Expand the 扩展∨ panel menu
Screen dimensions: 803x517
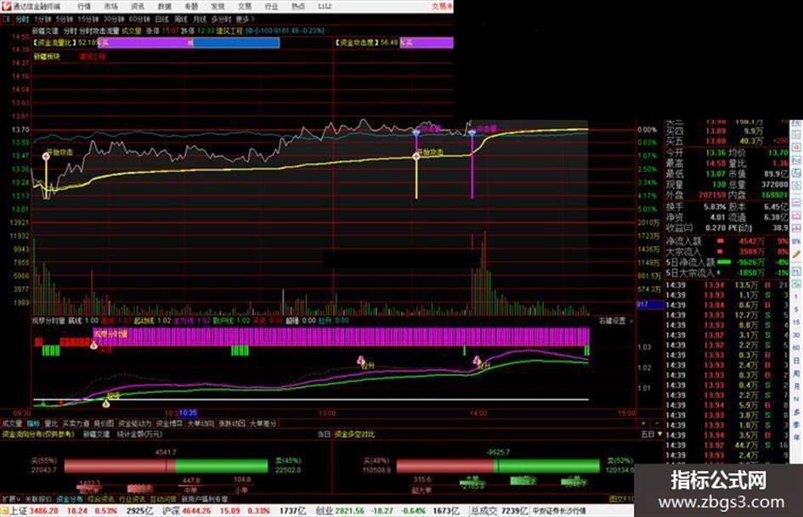point(11,498)
